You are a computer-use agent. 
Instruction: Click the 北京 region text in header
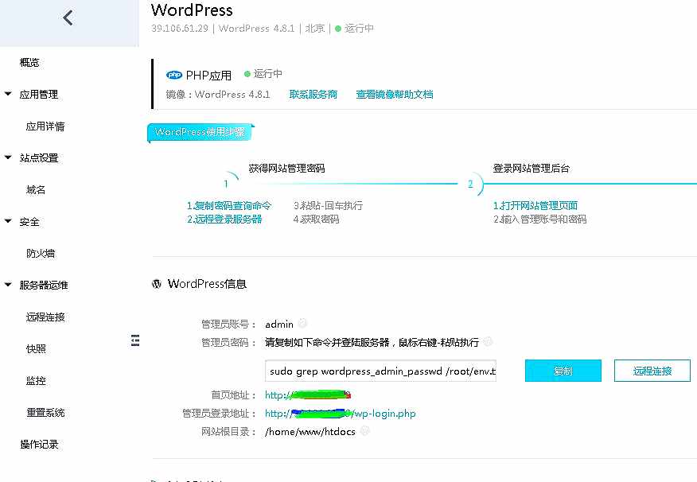[315, 29]
